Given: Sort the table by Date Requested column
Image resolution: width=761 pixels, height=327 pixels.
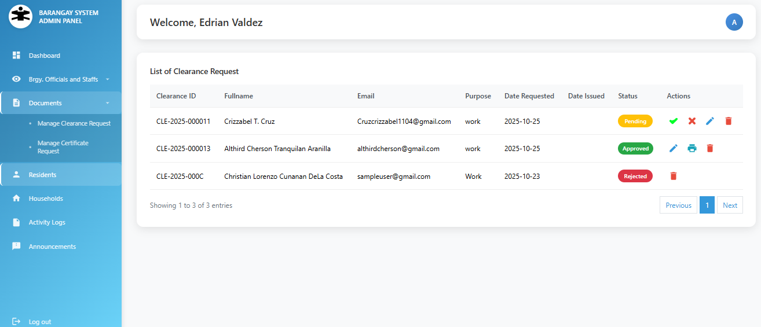Looking at the screenshot, I should (x=529, y=96).
